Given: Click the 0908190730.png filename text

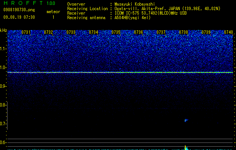Looking at the screenshot, I should click(19, 10).
